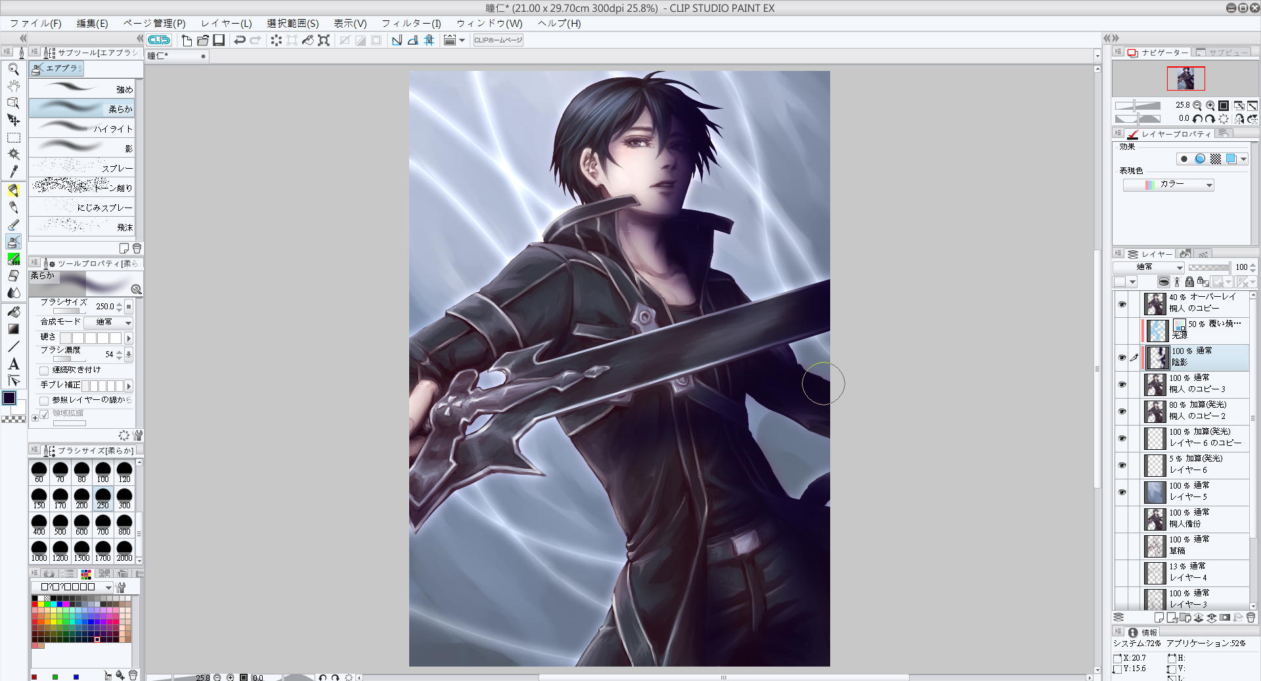Select the Text tool
1261x681 pixels.
(13, 364)
